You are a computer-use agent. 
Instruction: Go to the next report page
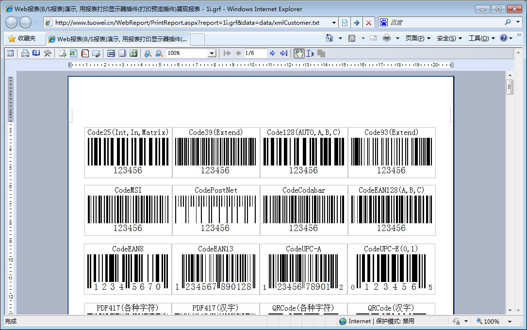pos(273,53)
